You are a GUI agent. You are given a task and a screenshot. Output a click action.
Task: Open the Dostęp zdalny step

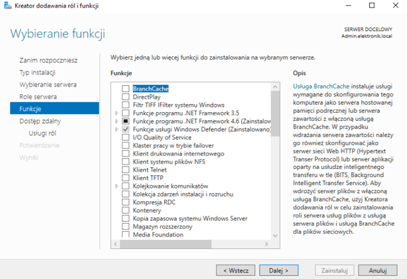point(40,121)
